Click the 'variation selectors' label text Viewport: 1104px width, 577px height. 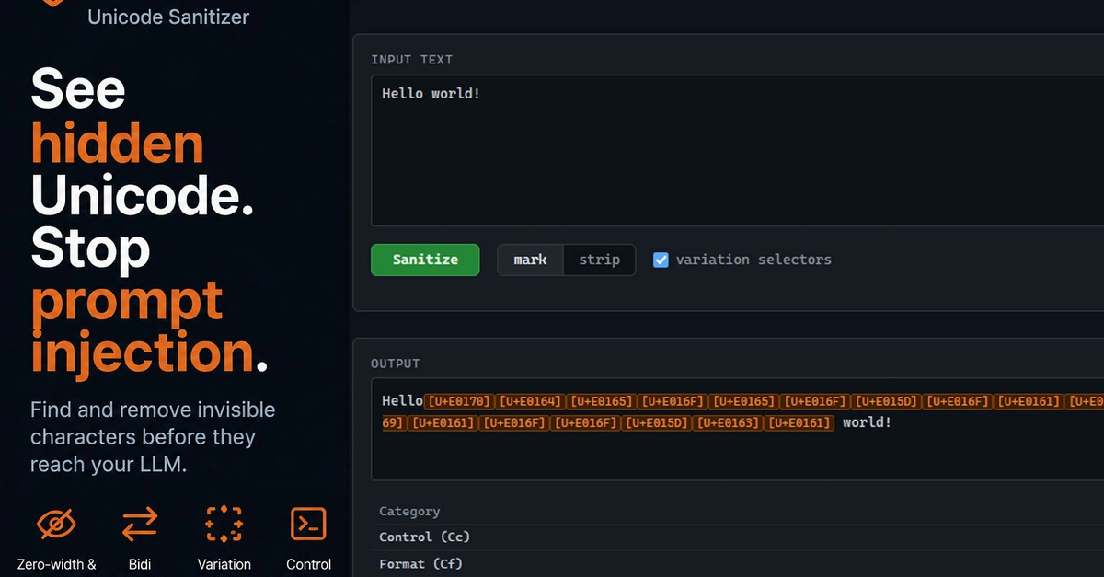pyautogui.click(x=753, y=260)
